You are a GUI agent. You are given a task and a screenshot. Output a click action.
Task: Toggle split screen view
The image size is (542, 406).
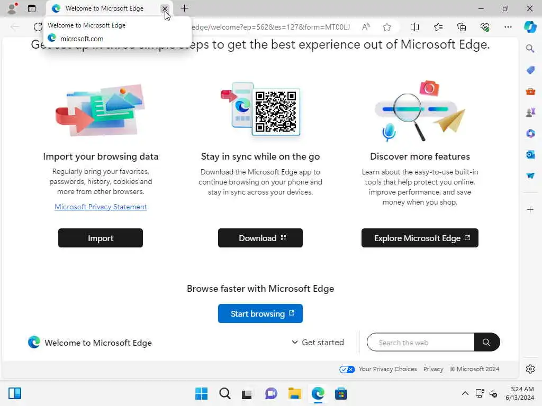tap(414, 27)
